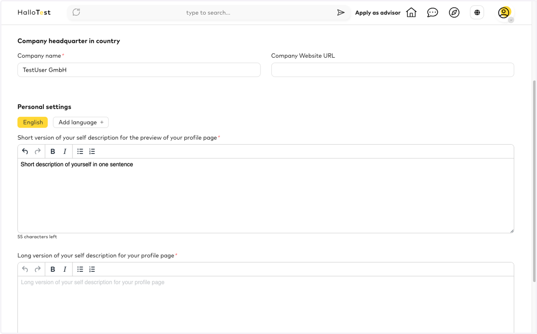This screenshot has height=334, width=537.
Task: Click the Company Website URL field
Action: (x=392, y=70)
